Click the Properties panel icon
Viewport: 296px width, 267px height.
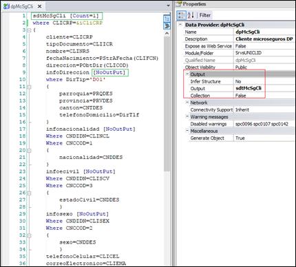(179, 4)
